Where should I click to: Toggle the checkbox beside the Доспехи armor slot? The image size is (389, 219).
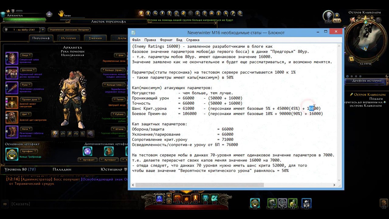[6, 70]
